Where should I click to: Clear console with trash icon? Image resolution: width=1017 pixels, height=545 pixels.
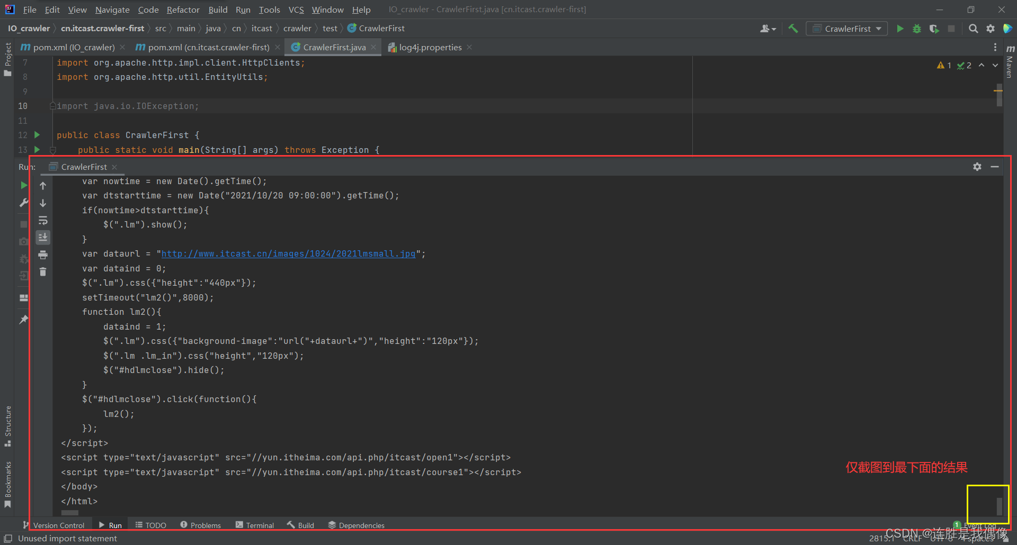coord(43,272)
